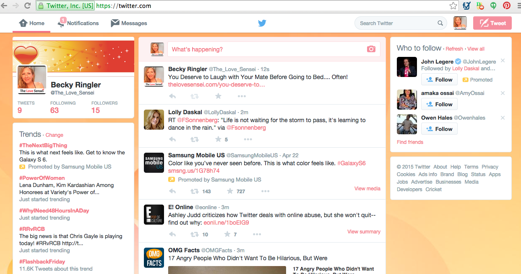521x274 pixels.
Task: Click the What's happening compose box
Action: [x=274, y=49]
